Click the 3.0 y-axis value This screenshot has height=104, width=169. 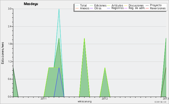tap(10, 9)
